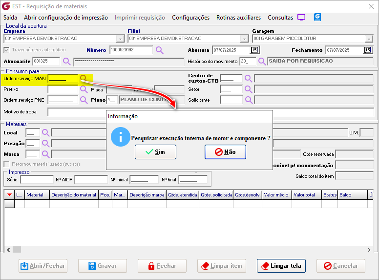Click the Solicitante code field

point(231,100)
